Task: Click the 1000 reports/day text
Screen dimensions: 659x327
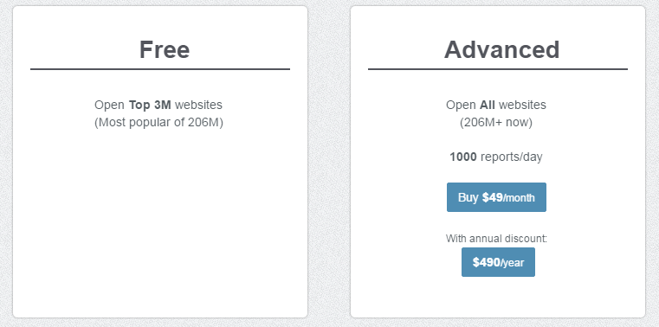Action: (x=496, y=157)
